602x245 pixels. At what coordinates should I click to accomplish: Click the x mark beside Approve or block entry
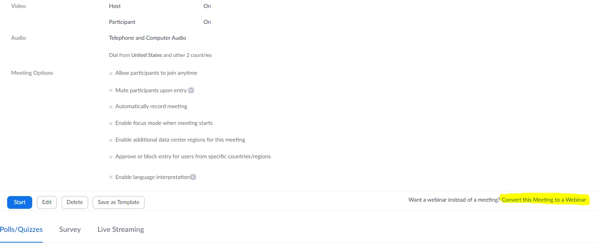(111, 157)
